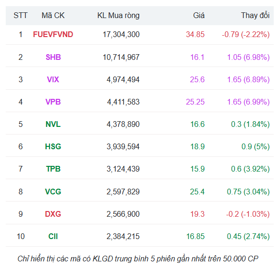Open the VIX stock symbol
Viewport: 278px width, 269px height.
(x=53, y=79)
